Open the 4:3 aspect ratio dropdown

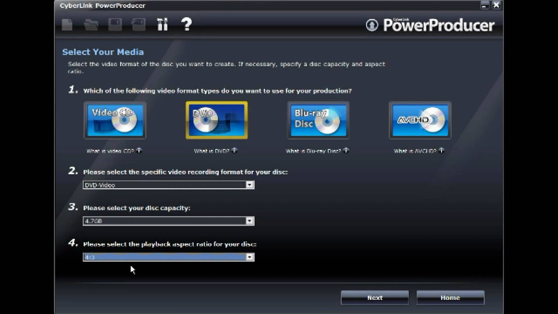pyautogui.click(x=168, y=257)
